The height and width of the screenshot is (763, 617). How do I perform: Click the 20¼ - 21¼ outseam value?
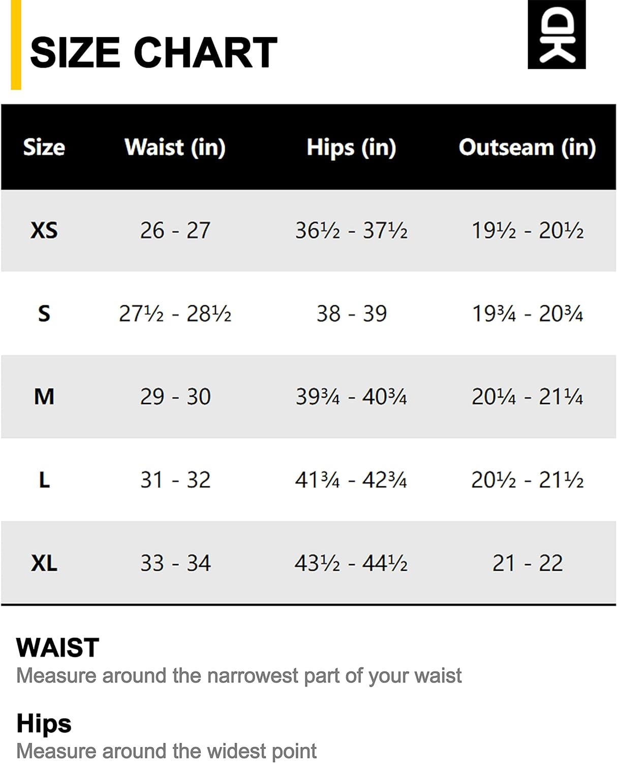point(527,397)
